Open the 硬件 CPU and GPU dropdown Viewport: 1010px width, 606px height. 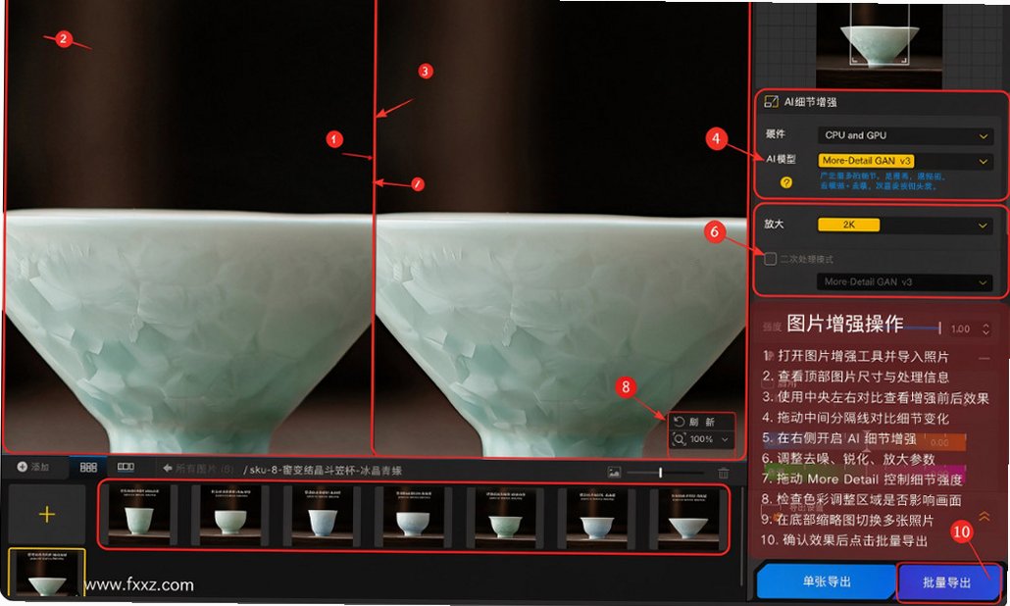point(905,136)
